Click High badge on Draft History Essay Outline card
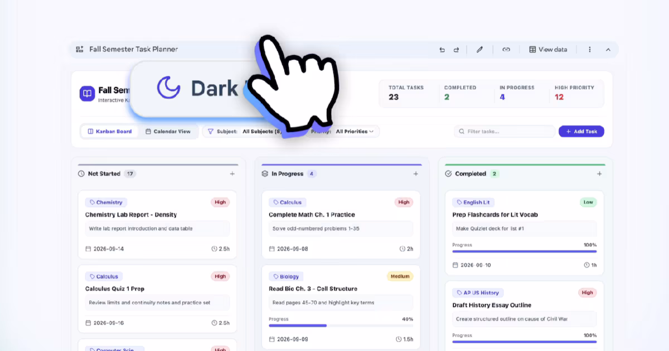The width and height of the screenshot is (669, 351). (588, 292)
